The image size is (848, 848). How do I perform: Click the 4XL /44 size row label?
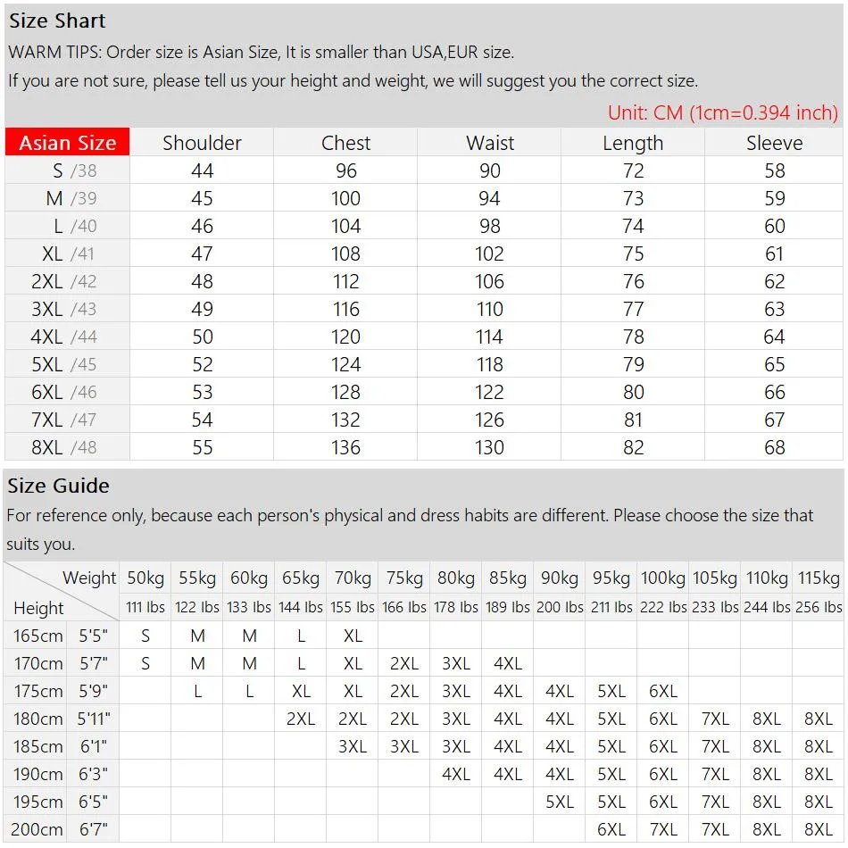click(68, 337)
